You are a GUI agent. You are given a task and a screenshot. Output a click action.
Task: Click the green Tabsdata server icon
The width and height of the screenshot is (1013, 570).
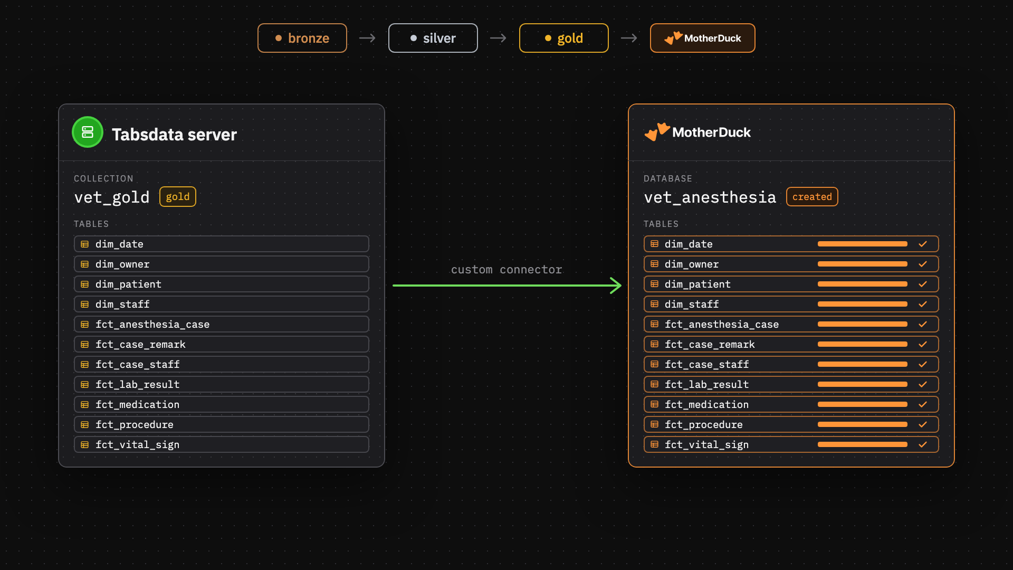coord(88,132)
